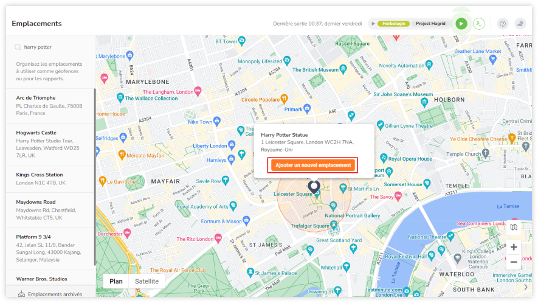538x303 pixels.
Task: Click the Whitehall marker
Action: point(346,266)
